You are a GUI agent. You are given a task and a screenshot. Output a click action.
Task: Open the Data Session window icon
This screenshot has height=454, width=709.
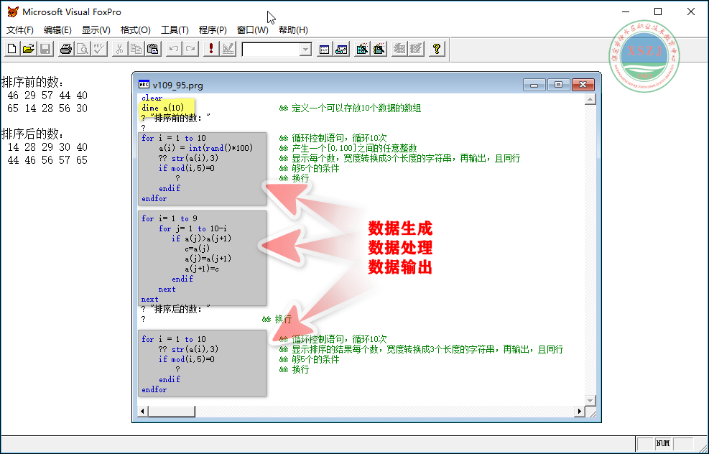coord(341,48)
